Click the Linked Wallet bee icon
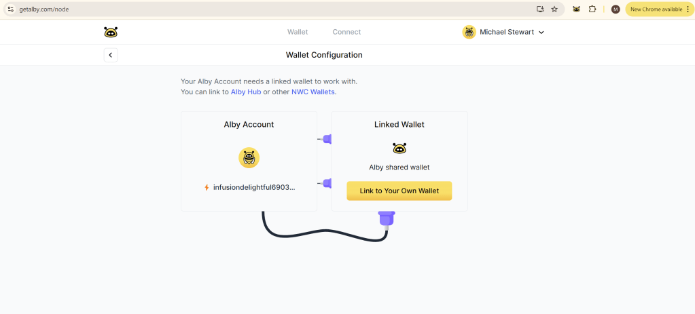The image size is (695, 314). [x=399, y=148]
